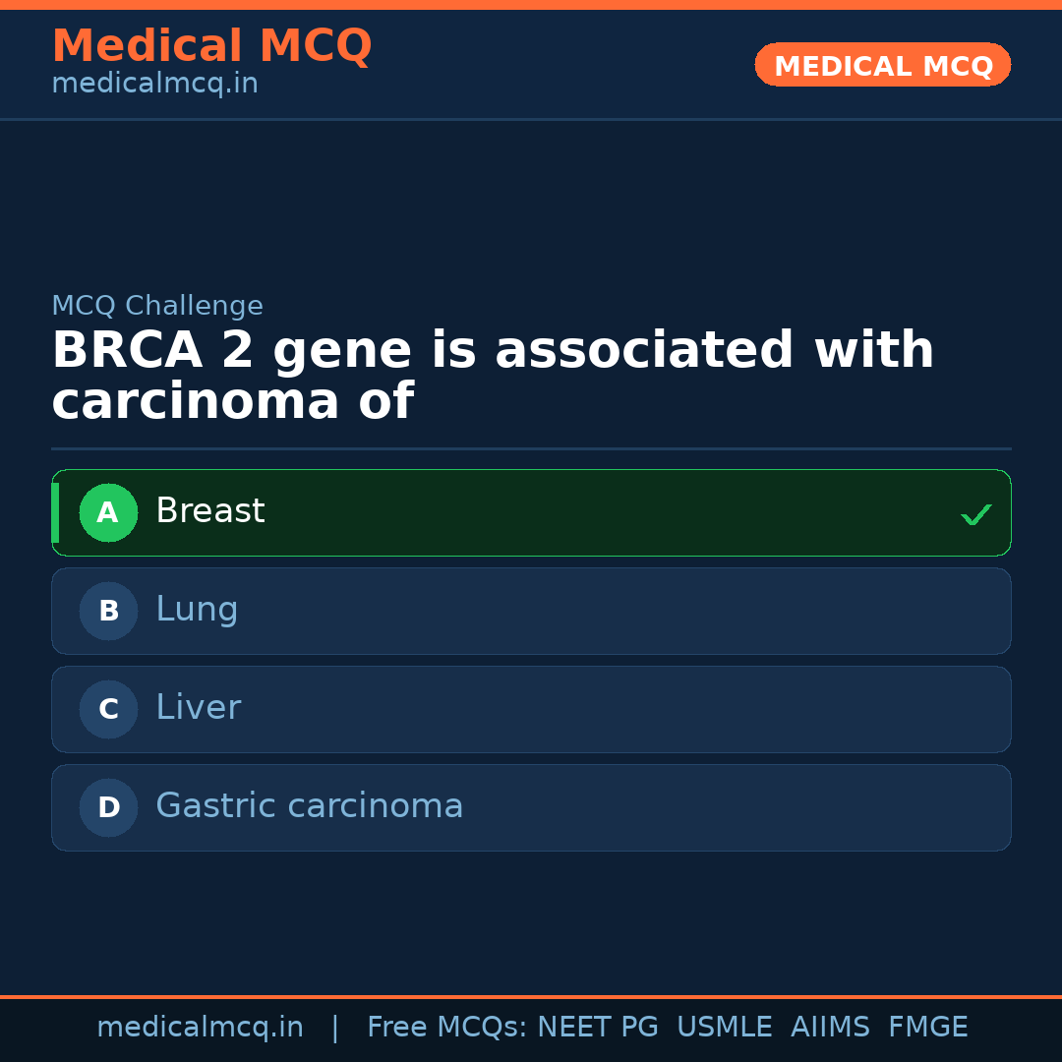Open medicalmcq.in link in footer
Viewport: 1062px width, 1062px height.
click(200, 1028)
